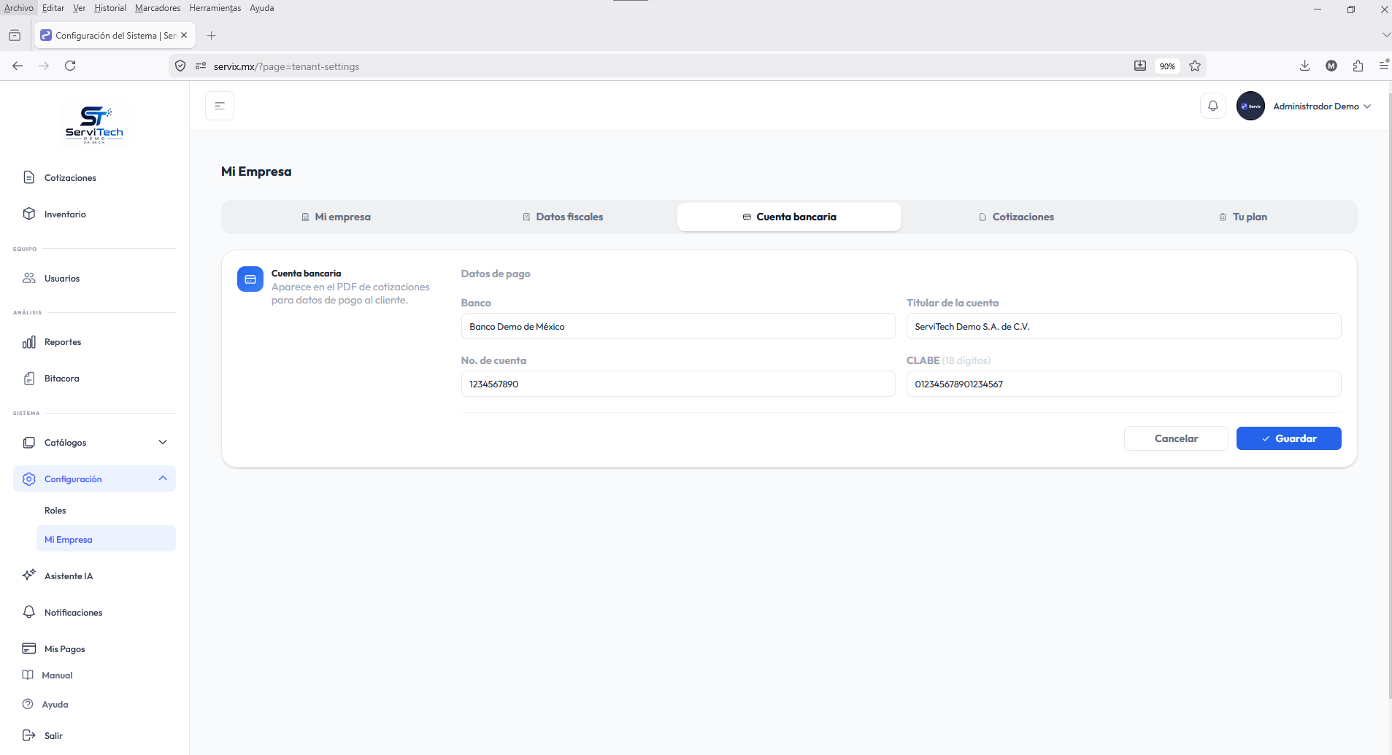Switch to Mi empresa tab
The image size is (1392, 755).
click(336, 217)
